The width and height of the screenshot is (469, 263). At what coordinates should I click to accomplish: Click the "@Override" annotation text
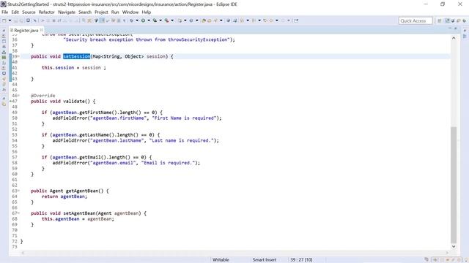[x=43, y=96]
